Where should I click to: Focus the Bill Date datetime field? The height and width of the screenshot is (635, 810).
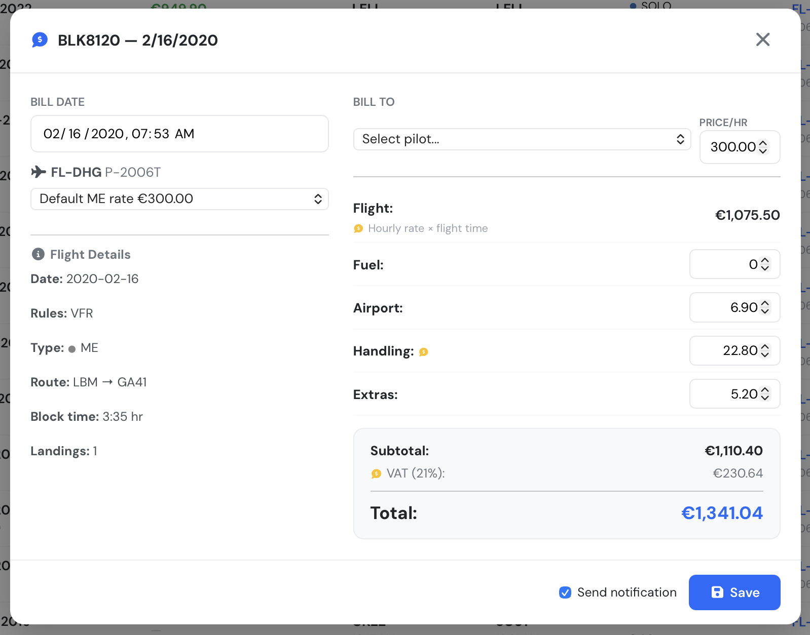point(179,134)
